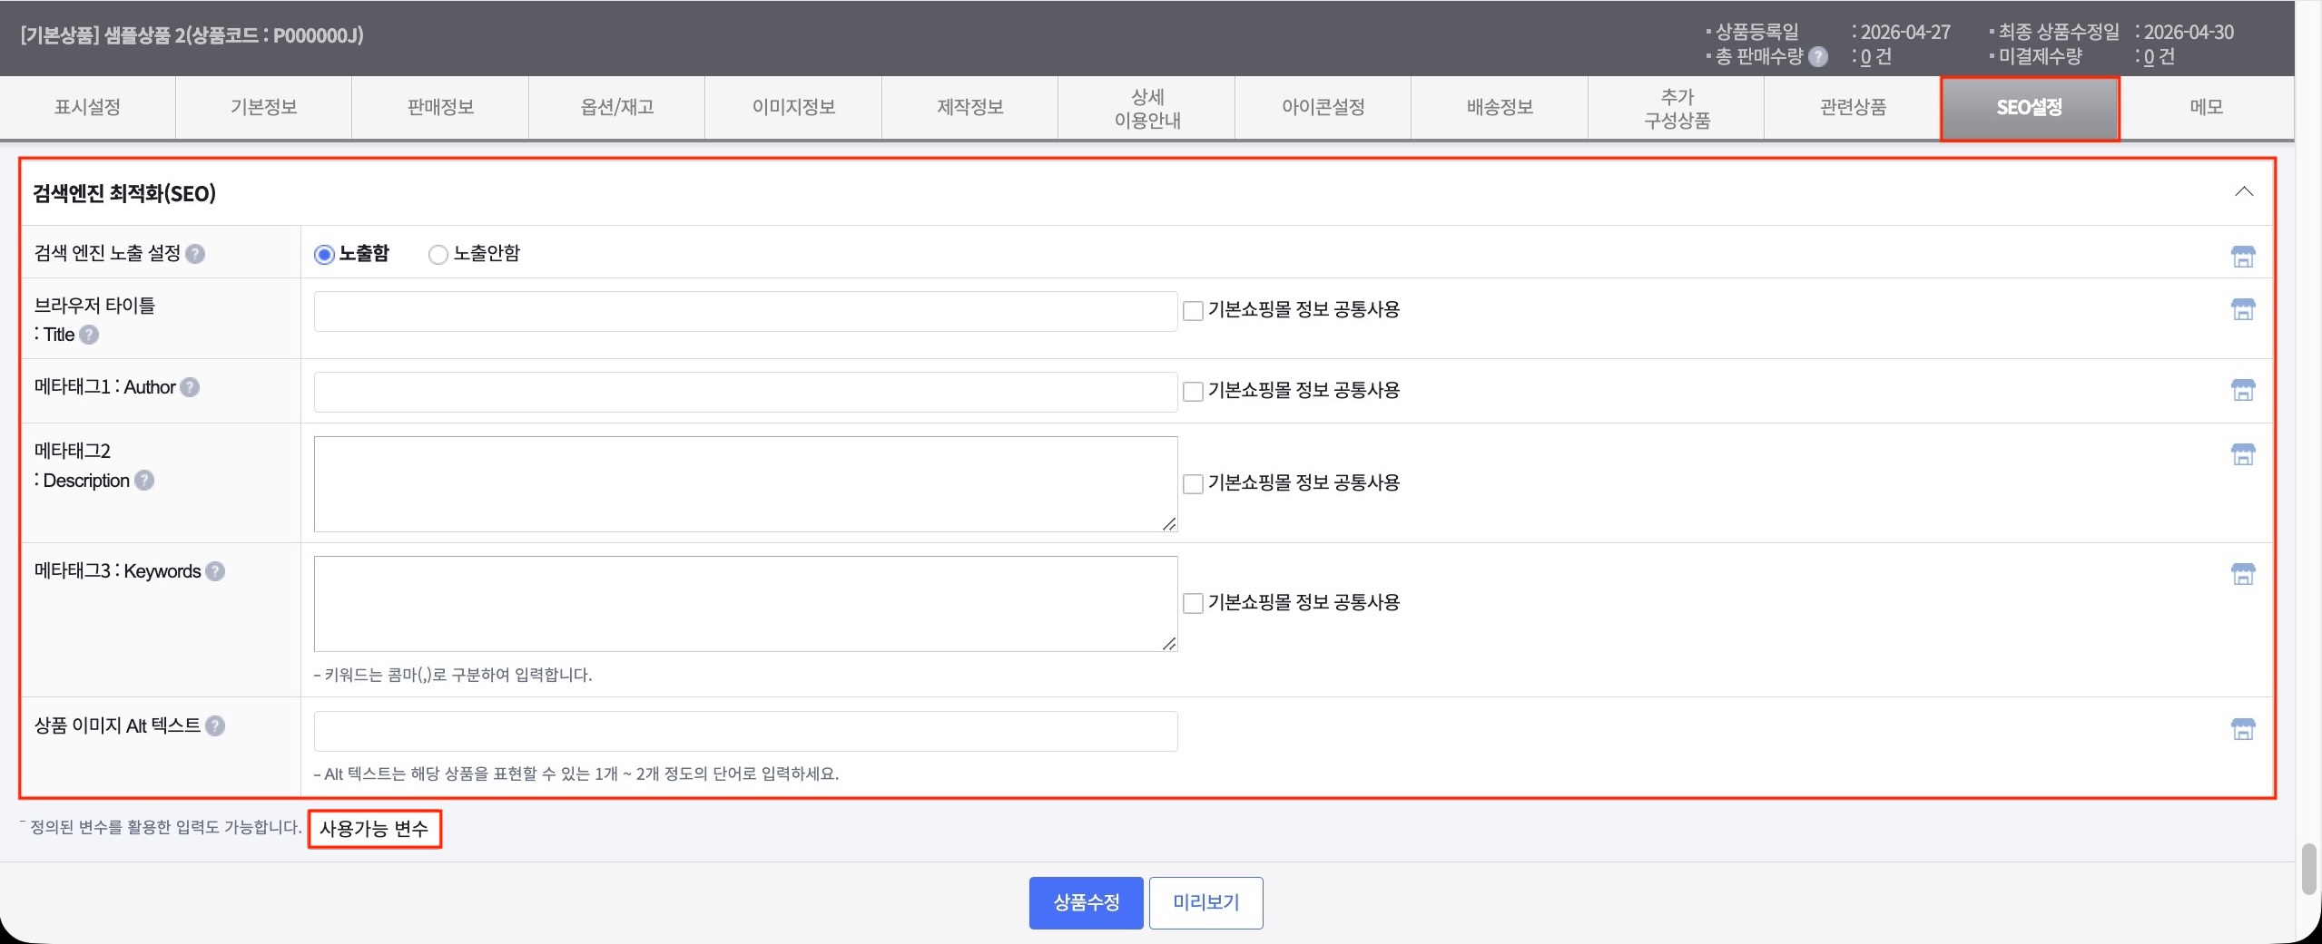The image size is (2322, 944).
Task: Click store icon in 메타태그2 Description row
Action: click(2243, 454)
